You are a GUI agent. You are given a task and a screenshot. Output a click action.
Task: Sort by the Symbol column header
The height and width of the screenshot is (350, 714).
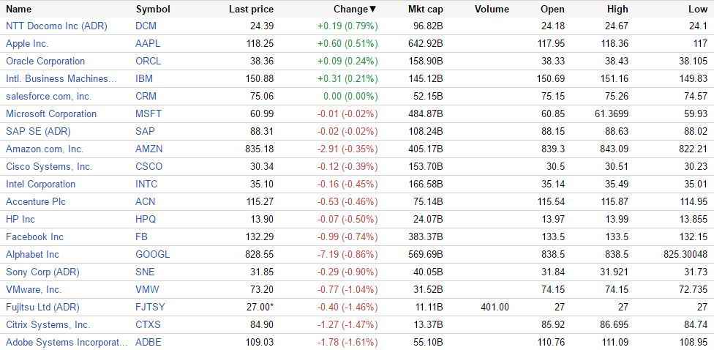tap(153, 10)
